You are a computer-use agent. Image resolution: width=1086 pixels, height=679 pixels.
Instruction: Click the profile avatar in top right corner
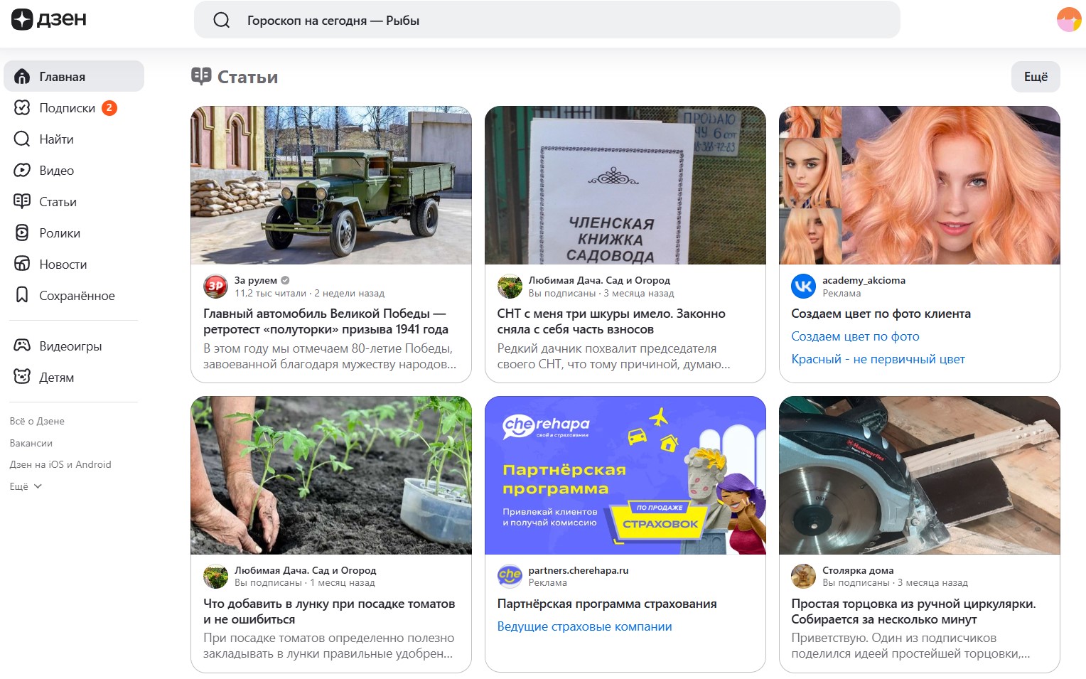pos(1068,19)
